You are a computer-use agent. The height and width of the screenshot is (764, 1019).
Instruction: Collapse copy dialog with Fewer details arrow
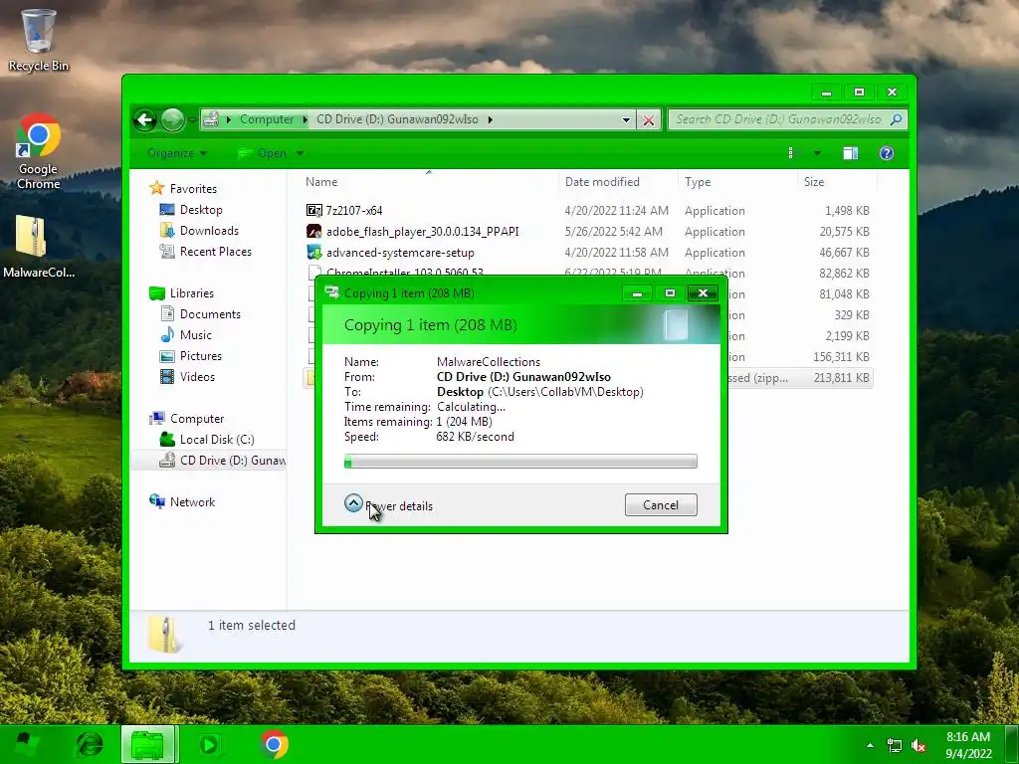coord(353,502)
